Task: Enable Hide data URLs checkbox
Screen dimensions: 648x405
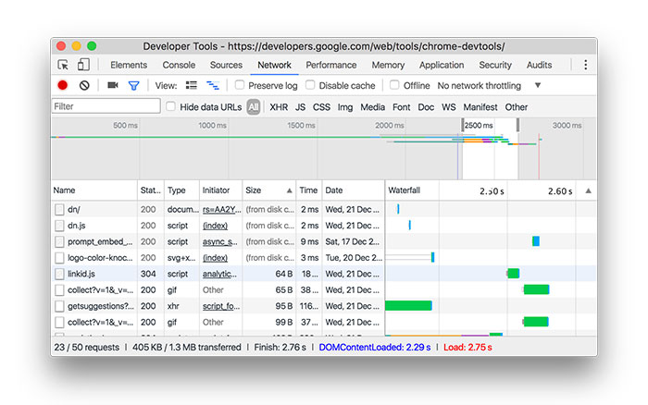Action: [x=170, y=106]
